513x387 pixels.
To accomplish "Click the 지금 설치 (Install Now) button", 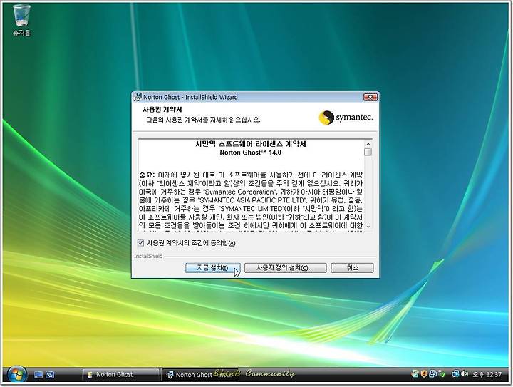I will (x=212, y=267).
